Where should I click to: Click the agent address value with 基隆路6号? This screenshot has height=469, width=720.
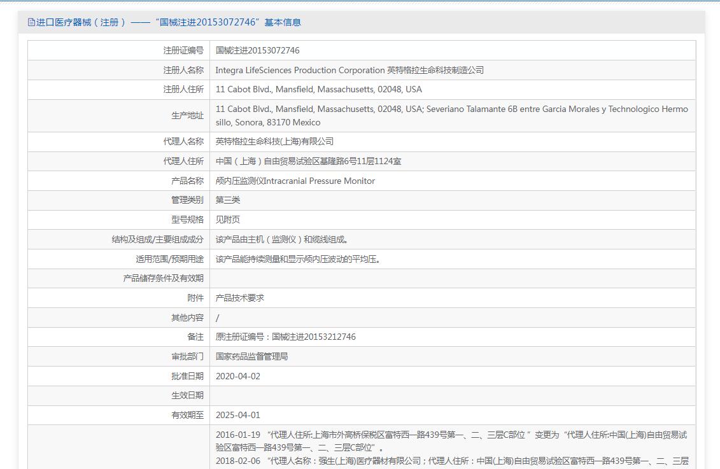tap(308, 161)
